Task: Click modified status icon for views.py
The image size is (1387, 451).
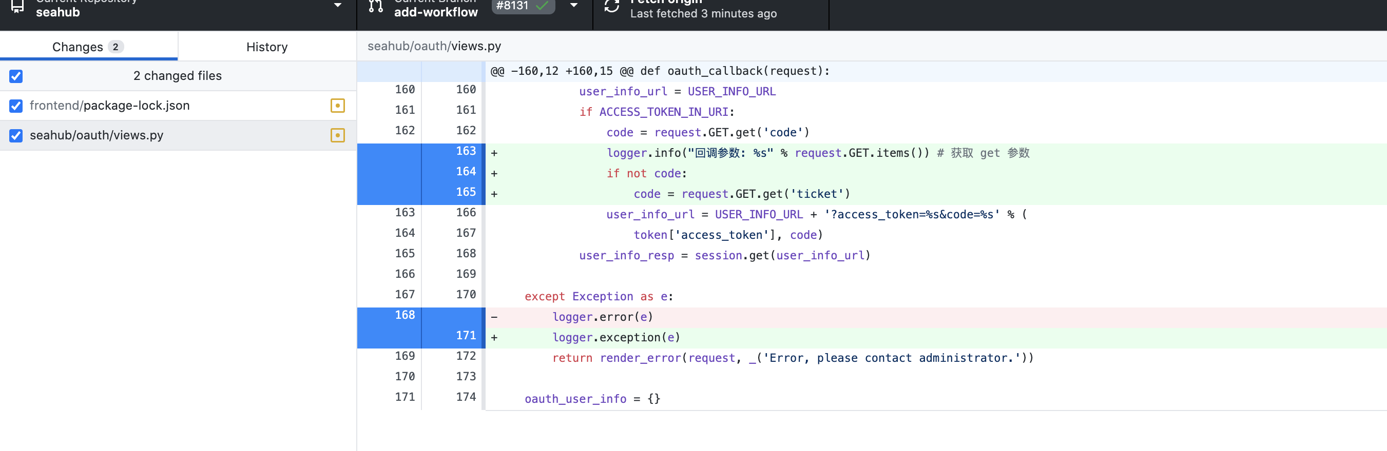Action: tap(337, 135)
